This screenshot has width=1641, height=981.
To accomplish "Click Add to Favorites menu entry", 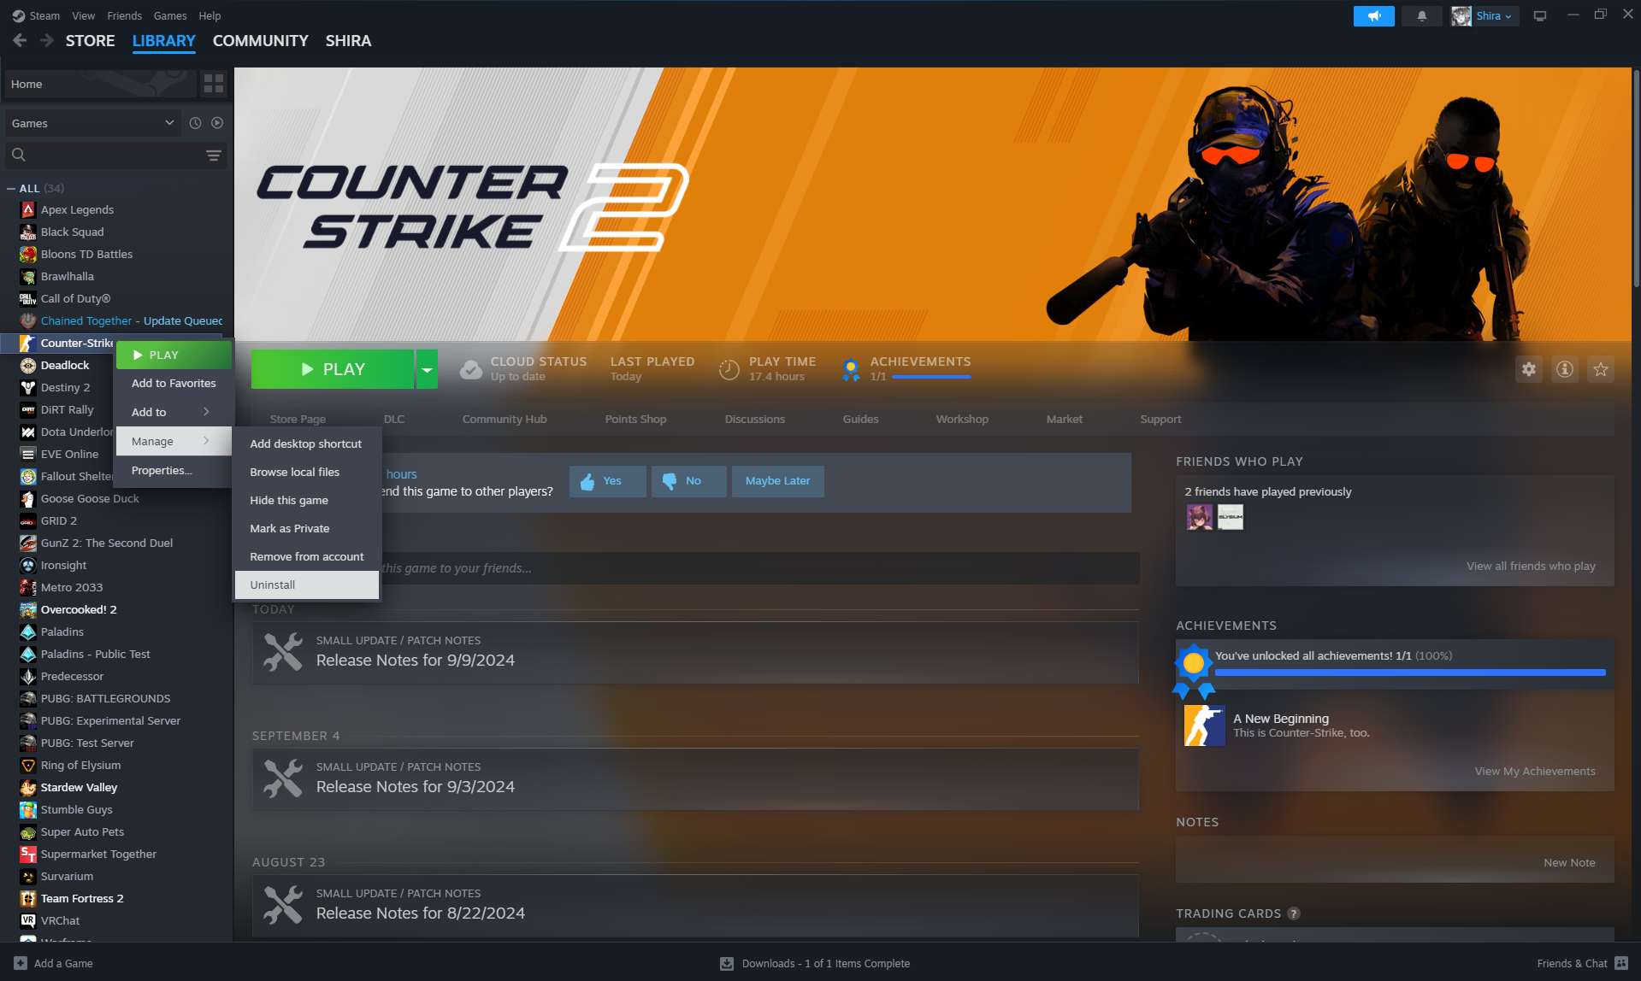I will [x=174, y=383].
